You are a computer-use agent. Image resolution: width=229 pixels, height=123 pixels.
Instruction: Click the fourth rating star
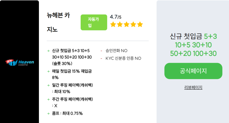[x=133, y=24]
